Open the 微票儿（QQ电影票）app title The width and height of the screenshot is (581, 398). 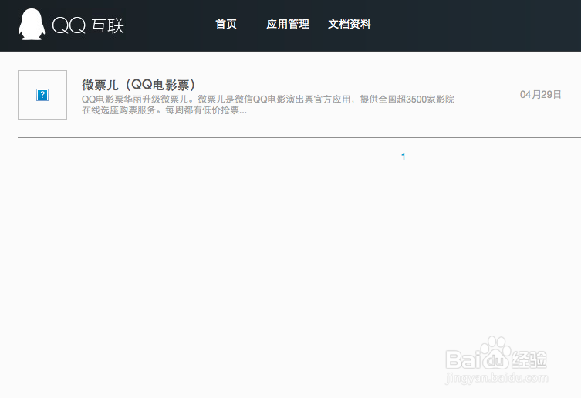(138, 85)
